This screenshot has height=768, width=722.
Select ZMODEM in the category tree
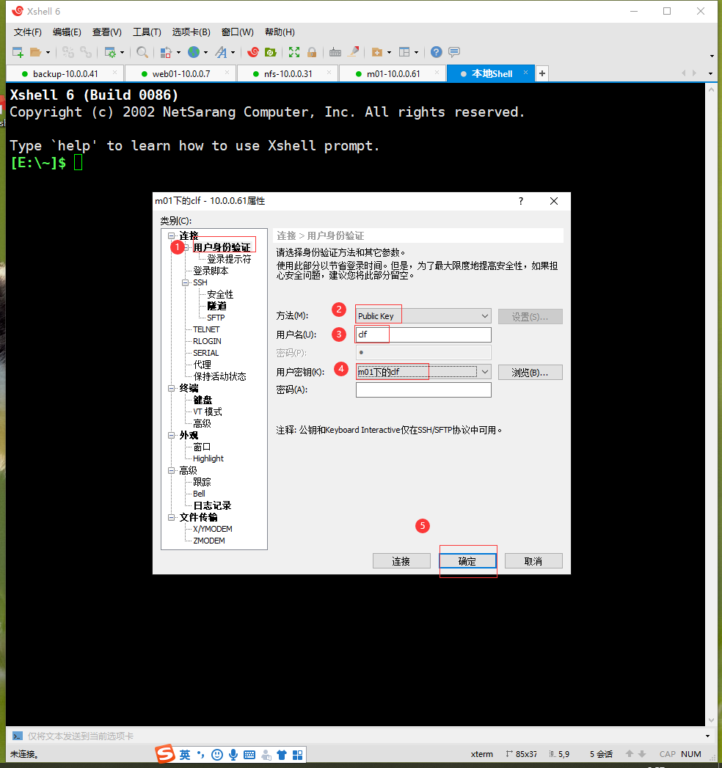208,541
